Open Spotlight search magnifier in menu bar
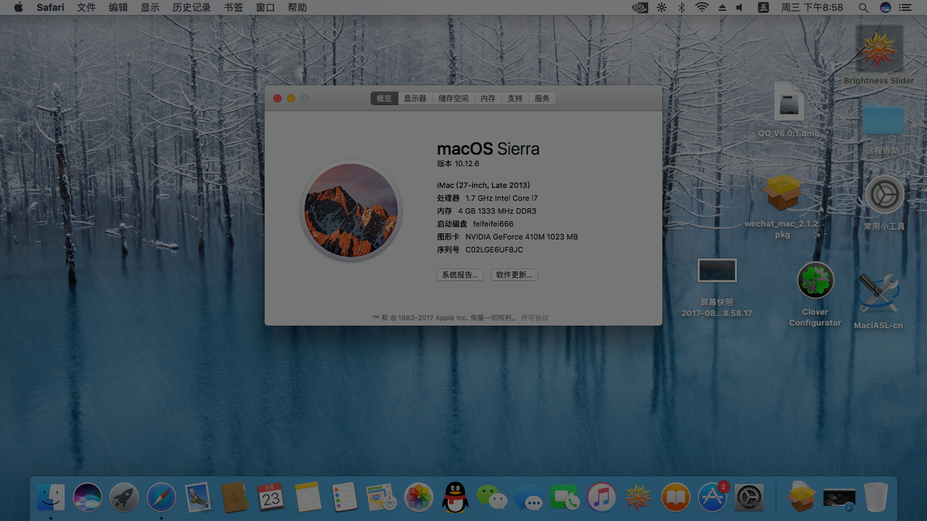The image size is (927, 521). click(863, 7)
